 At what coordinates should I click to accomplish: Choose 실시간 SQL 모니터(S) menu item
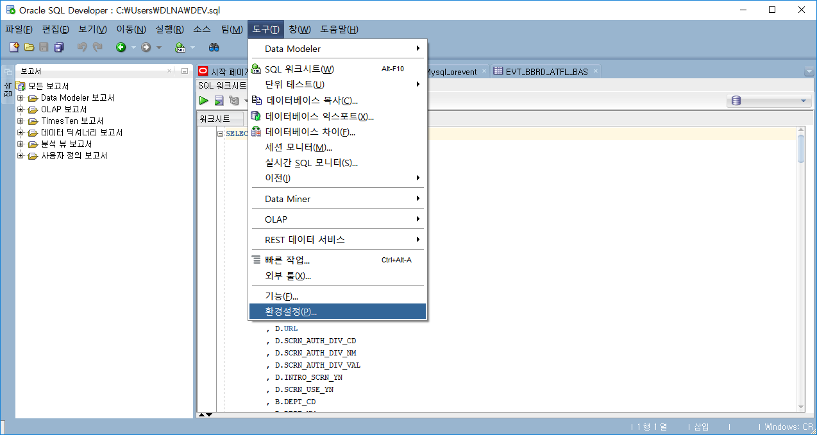[337, 162]
